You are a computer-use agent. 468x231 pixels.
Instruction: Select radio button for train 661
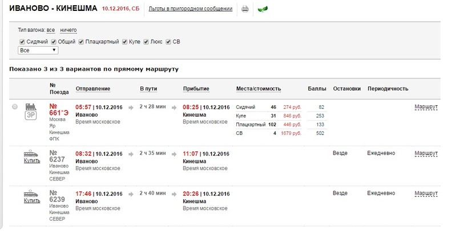click(x=15, y=106)
